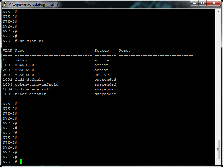Open the PuTTY system menu icon
223x167 pixels.
[x=5, y=4]
